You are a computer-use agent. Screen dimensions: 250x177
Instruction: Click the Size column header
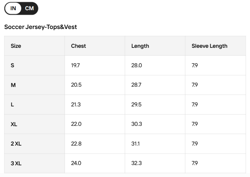click(16, 46)
